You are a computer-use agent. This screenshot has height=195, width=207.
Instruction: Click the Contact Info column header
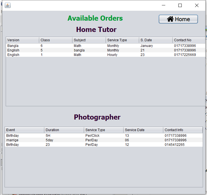183,130
